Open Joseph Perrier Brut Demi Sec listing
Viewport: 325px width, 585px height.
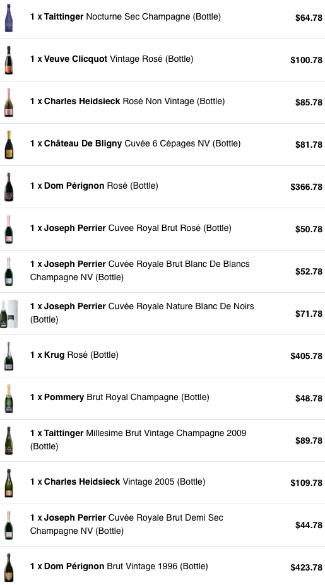tap(126, 524)
